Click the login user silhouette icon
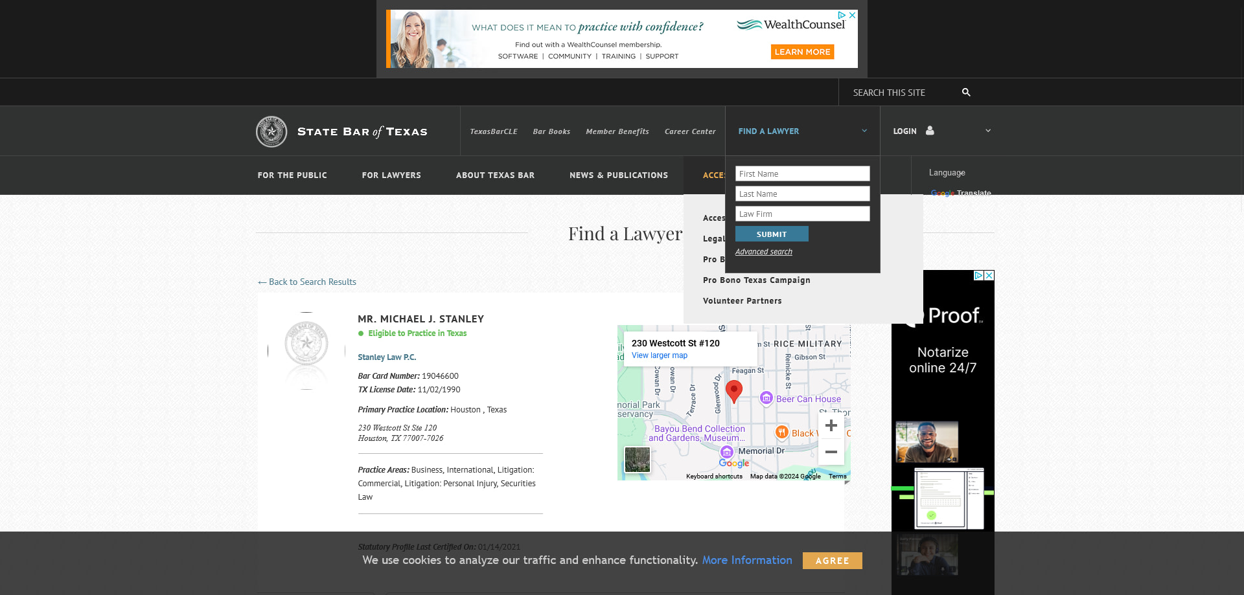 pos(930,131)
